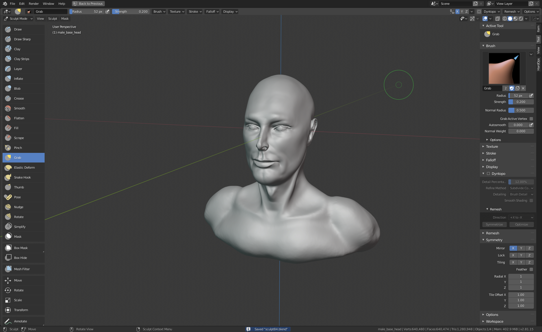Select the Clay Strips brush
This screenshot has width=542, height=332.
22,59
